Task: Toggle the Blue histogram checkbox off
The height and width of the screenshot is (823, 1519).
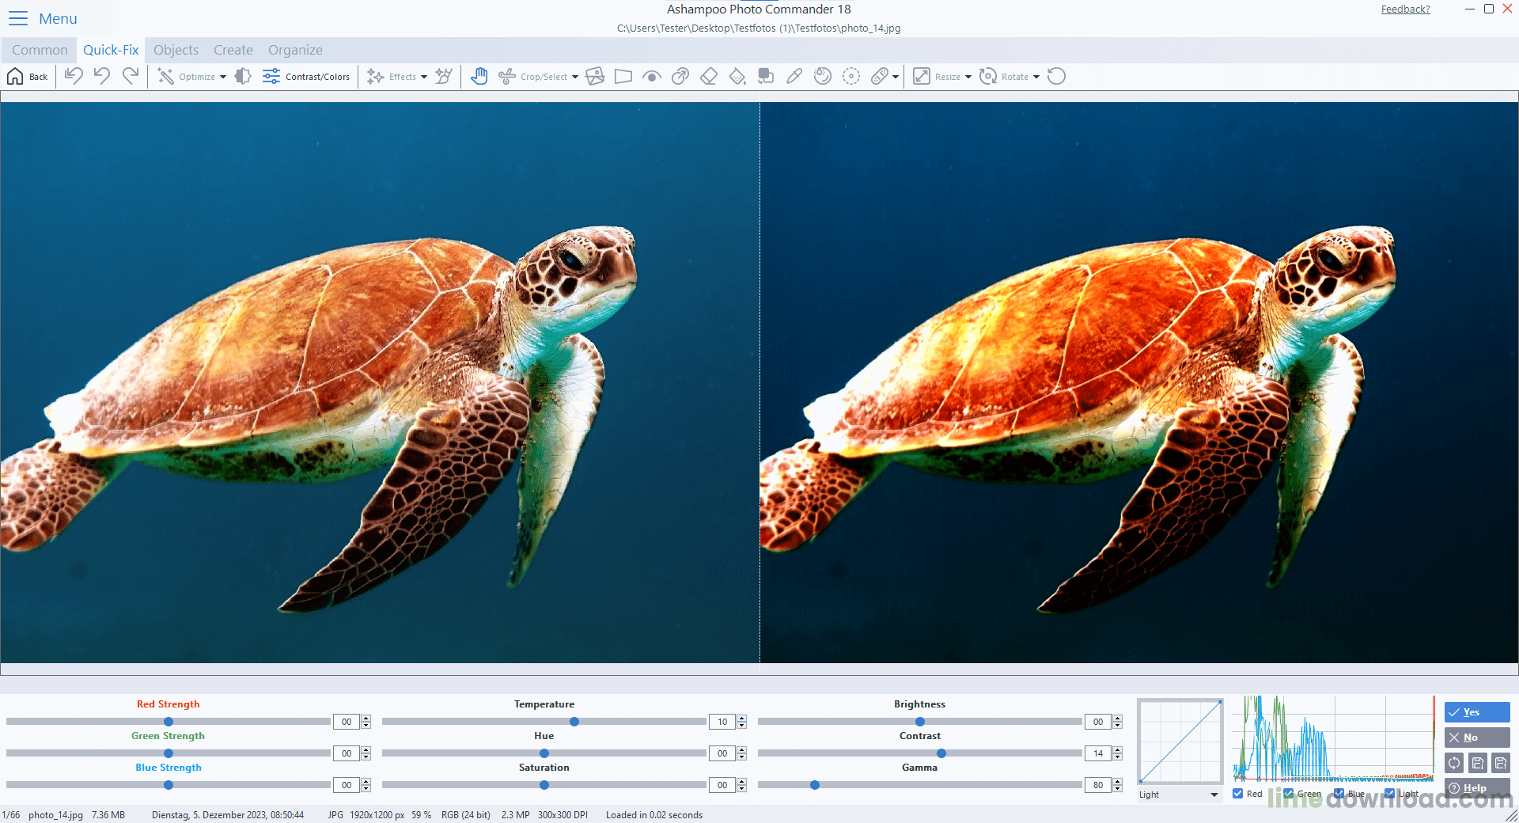Action: [x=1339, y=794]
